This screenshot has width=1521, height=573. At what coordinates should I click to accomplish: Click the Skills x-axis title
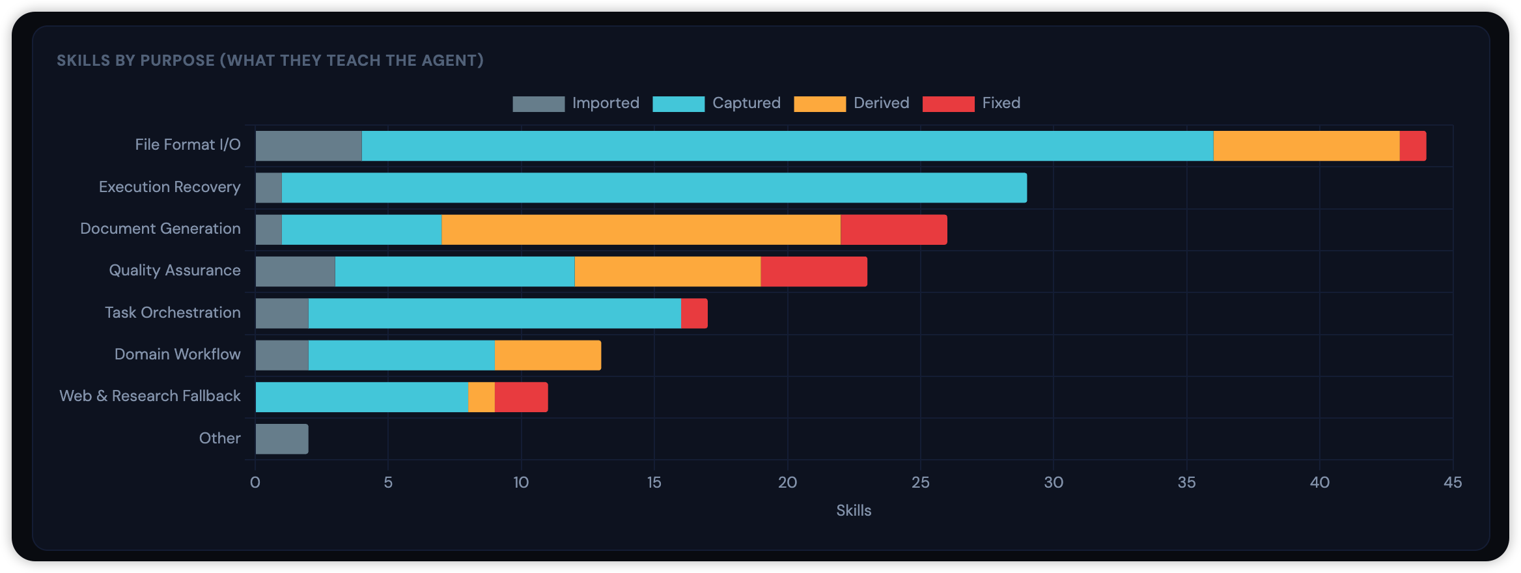click(x=853, y=510)
